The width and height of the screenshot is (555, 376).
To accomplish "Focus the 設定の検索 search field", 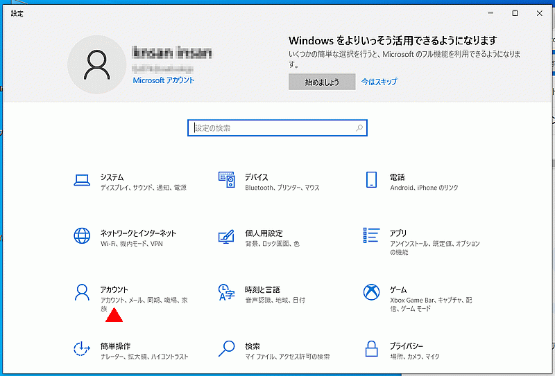I will click(x=277, y=128).
